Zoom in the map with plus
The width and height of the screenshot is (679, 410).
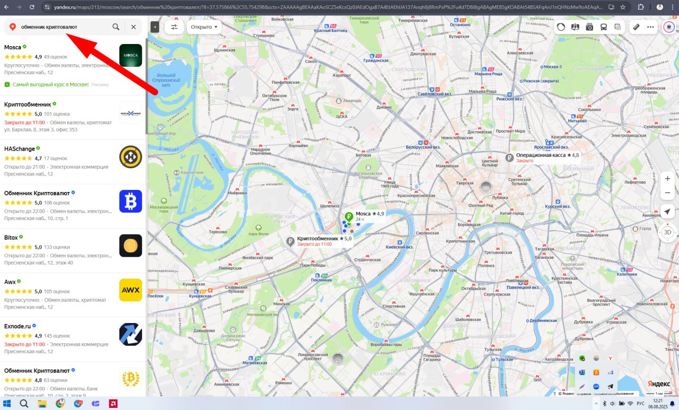pyautogui.click(x=667, y=178)
